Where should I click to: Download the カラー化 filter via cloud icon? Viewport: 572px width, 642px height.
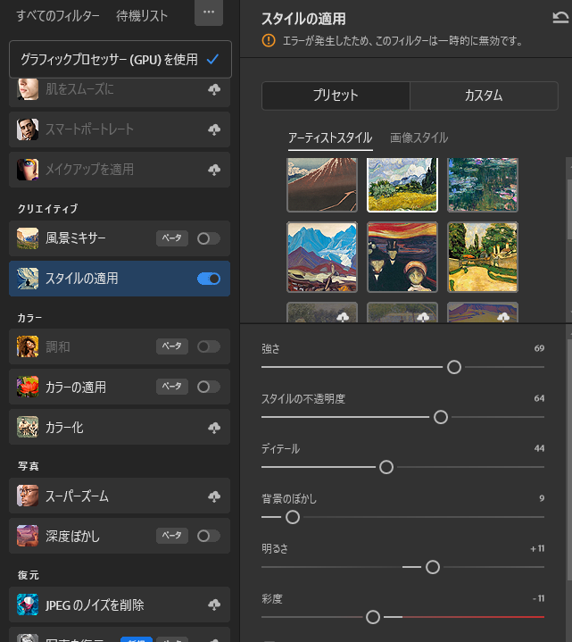[214, 428]
